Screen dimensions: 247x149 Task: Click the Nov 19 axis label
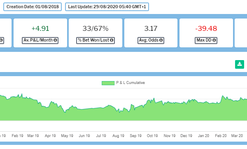coord(170,136)
